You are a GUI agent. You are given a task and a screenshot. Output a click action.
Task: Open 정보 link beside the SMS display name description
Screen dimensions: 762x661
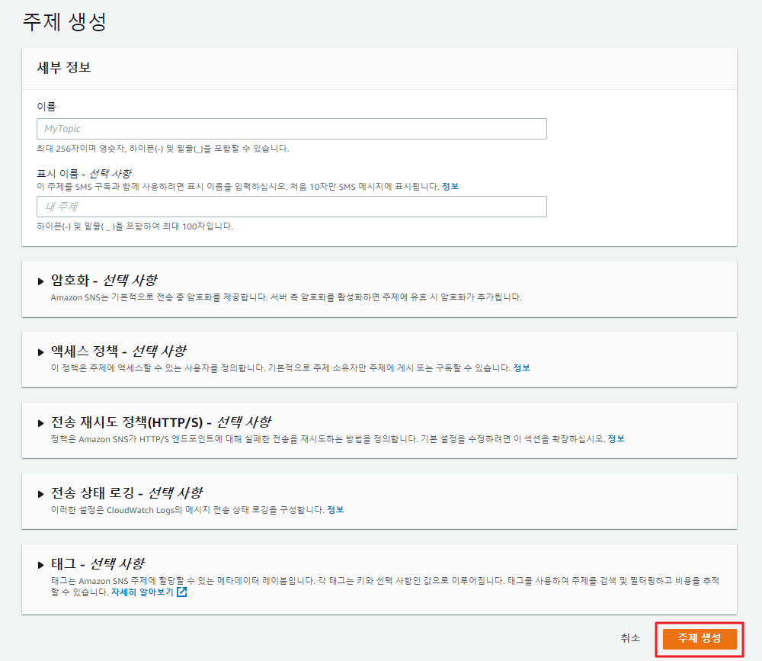point(450,187)
